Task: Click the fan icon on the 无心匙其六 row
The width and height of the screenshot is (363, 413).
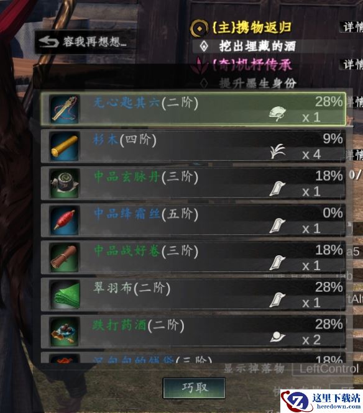Action: coord(277,114)
